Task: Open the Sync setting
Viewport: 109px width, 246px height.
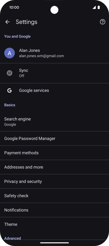Action: 54,73
